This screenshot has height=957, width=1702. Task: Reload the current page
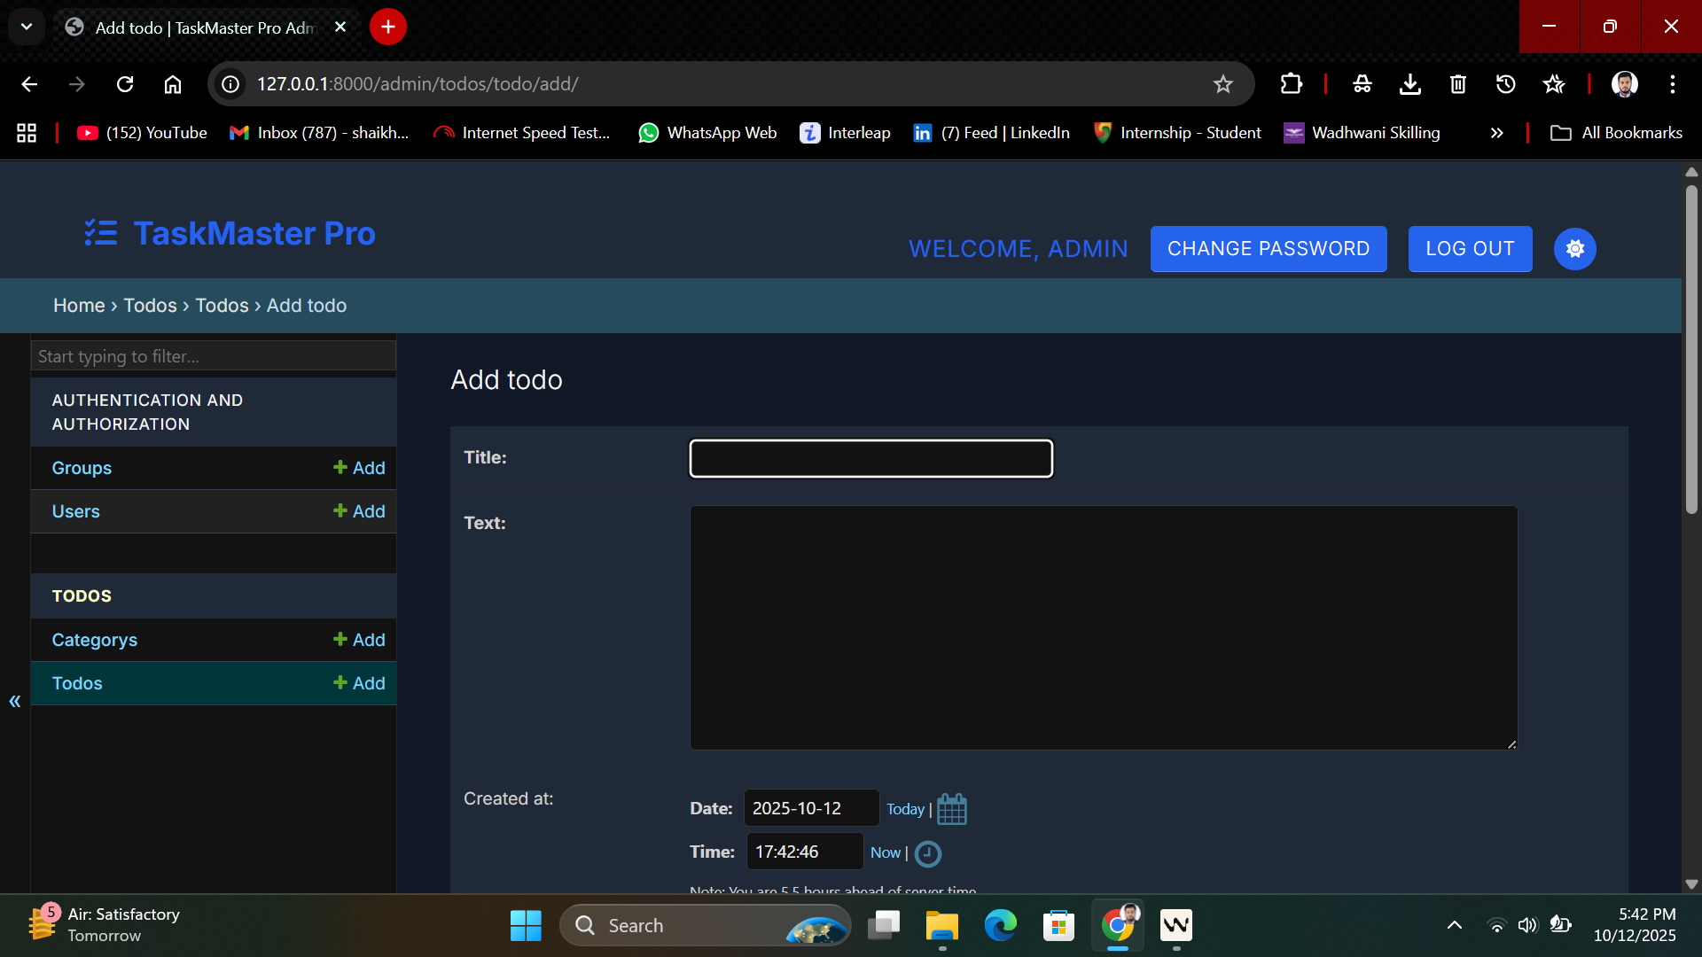125,84
